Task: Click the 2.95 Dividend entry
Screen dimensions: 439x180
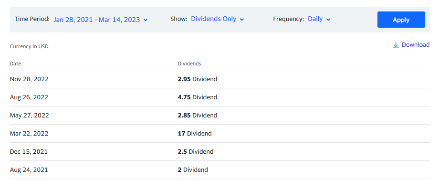Action: [x=198, y=79]
